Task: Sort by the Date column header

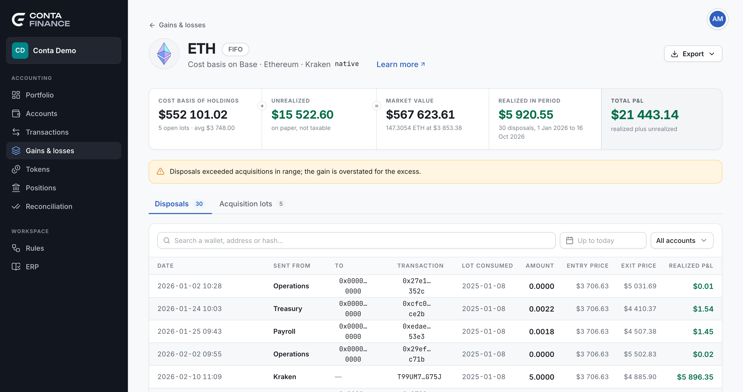Action: click(x=165, y=265)
